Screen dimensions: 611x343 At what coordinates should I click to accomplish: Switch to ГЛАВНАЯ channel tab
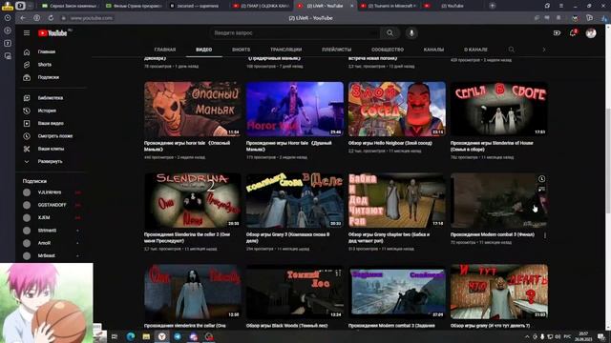coord(165,50)
